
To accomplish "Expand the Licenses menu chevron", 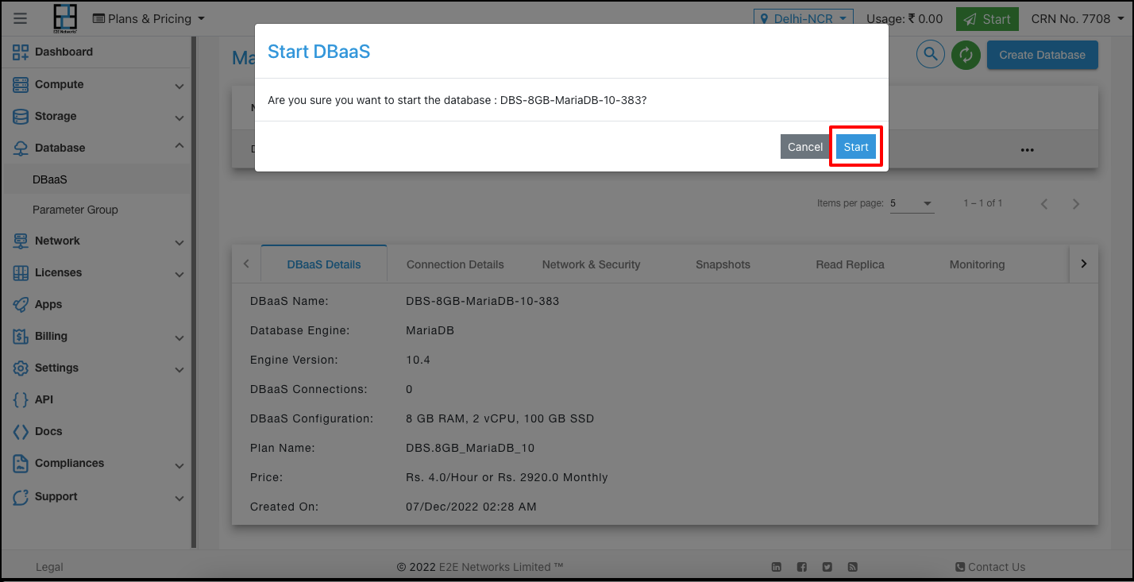I will tap(179, 274).
